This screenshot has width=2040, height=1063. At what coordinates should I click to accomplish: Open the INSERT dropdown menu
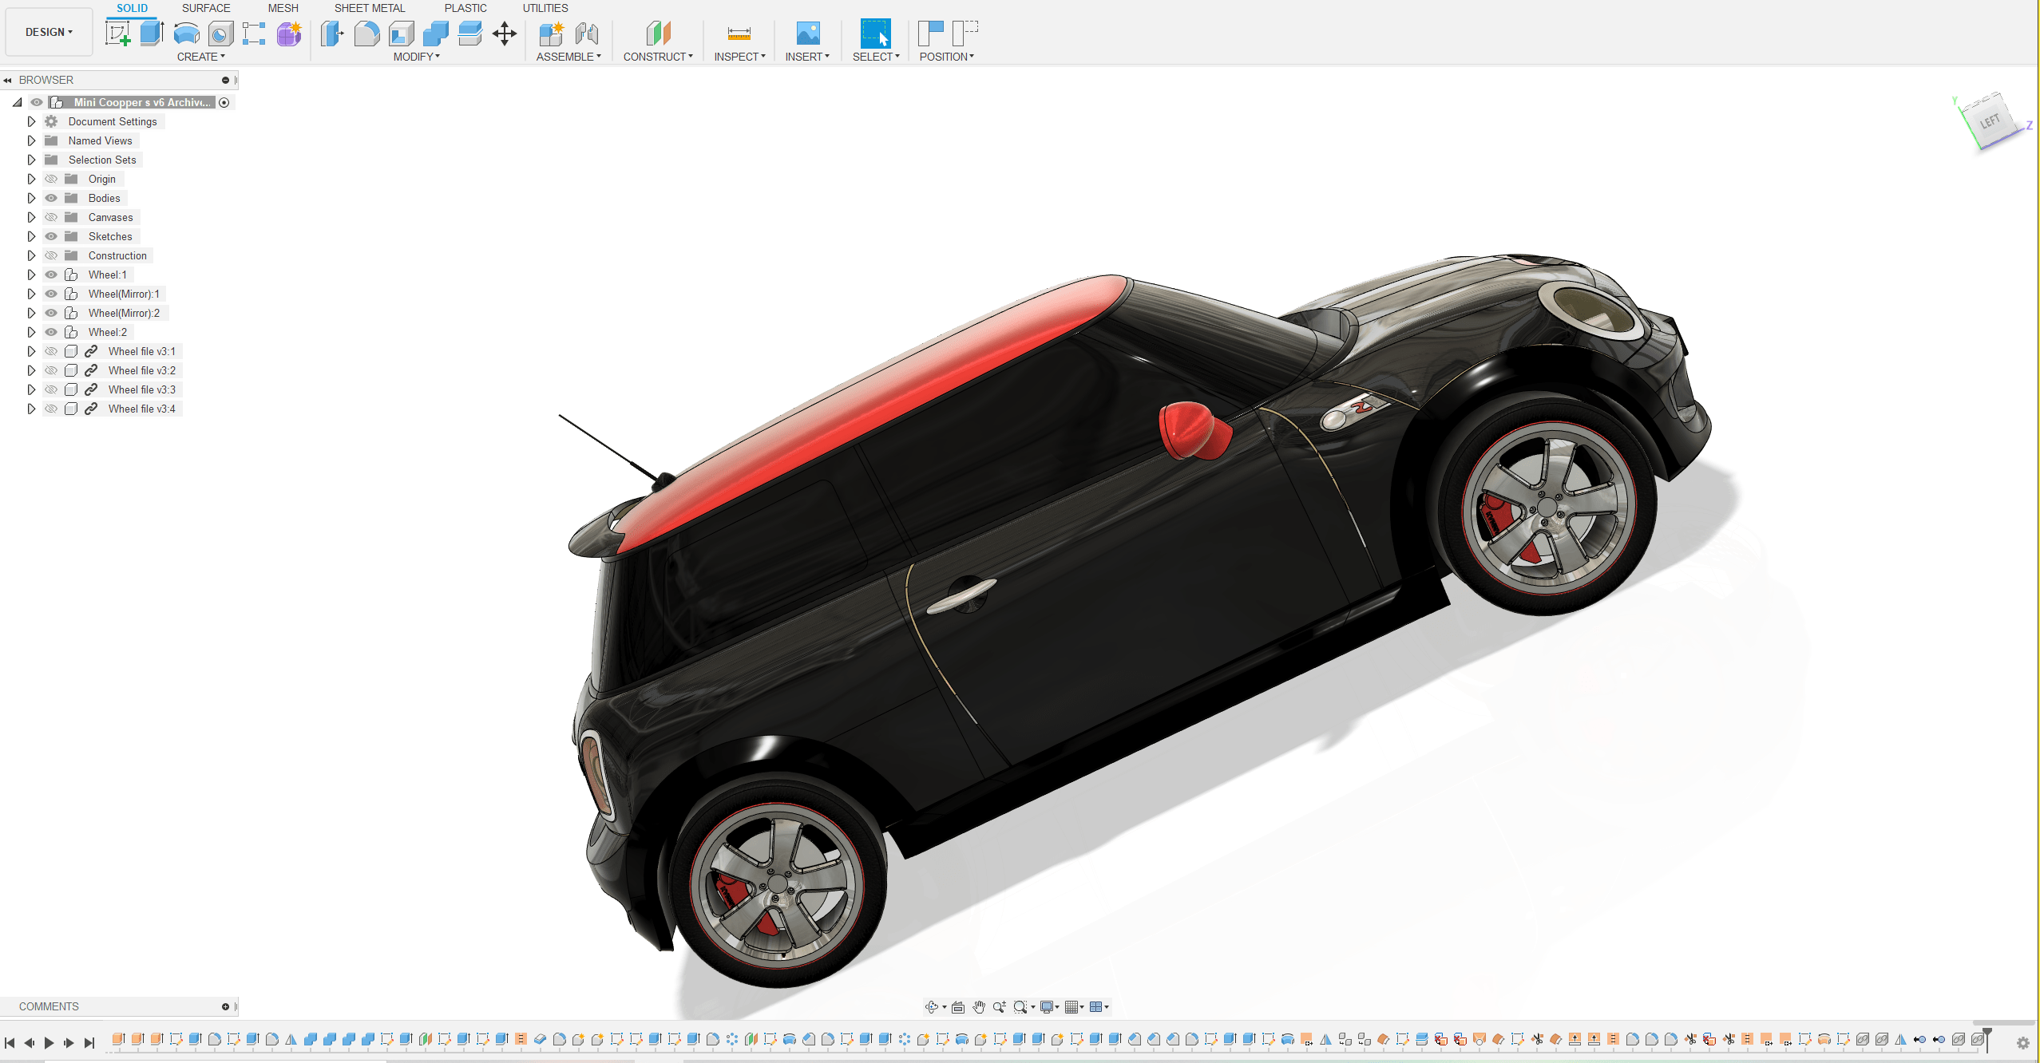tap(807, 57)
